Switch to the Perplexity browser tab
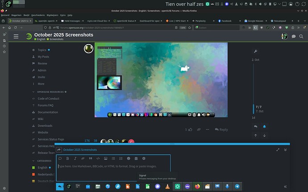This screenshot has width=308, height=192. (x=204, y=21)
